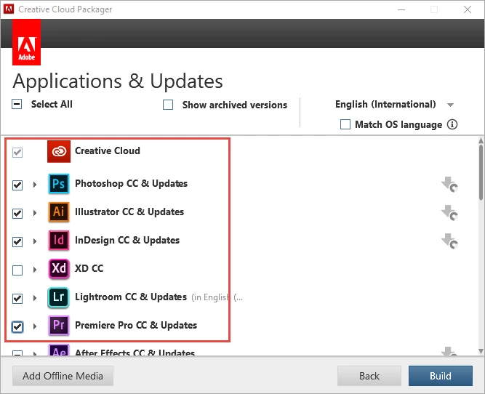Select the Photoshop CC & Updates label
The image size is (485, 394).
[131, 183]
